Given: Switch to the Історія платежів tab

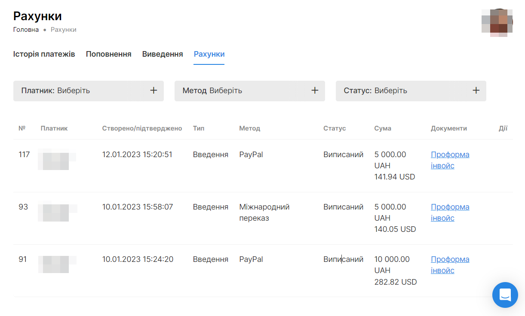Looking at the screenshot, I should click(x=44, y=54).
